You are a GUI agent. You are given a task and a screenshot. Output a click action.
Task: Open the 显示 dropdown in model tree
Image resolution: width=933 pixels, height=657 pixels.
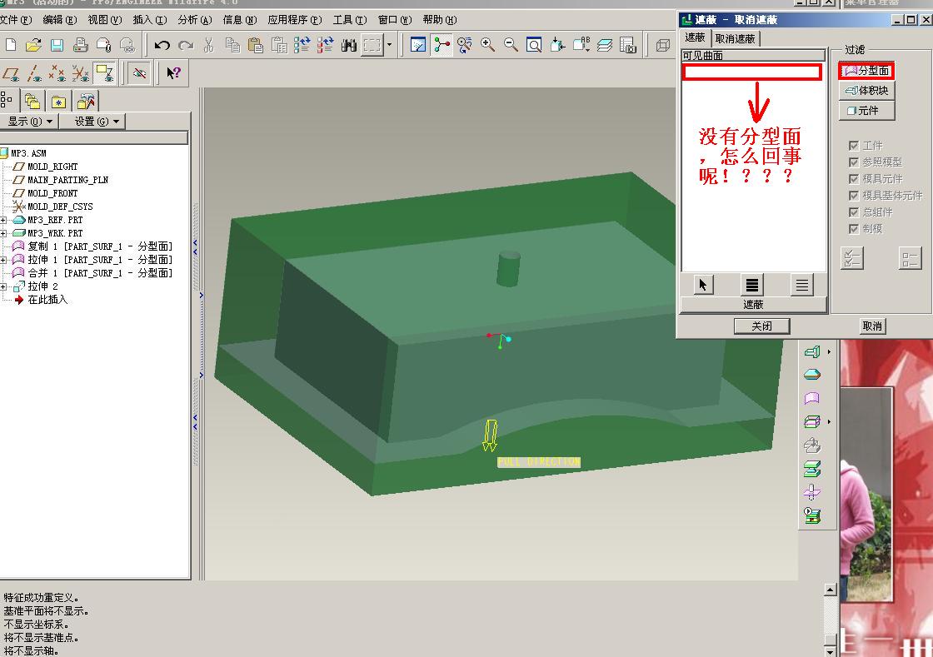(x=30, y=122)
